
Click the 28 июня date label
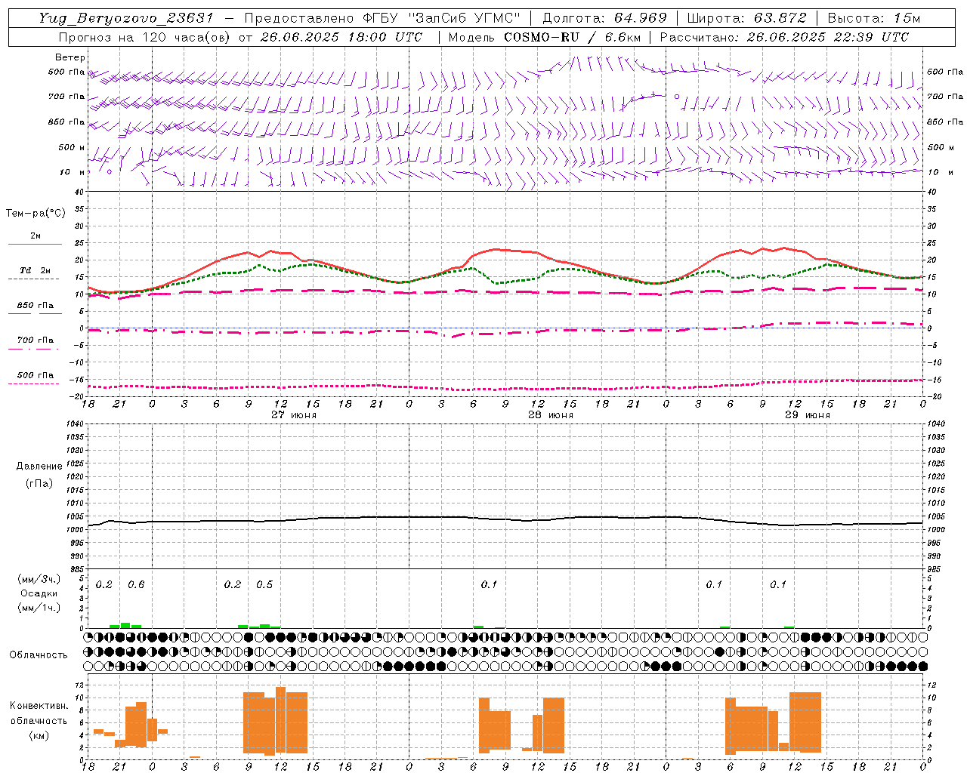(x=551, y=415)
